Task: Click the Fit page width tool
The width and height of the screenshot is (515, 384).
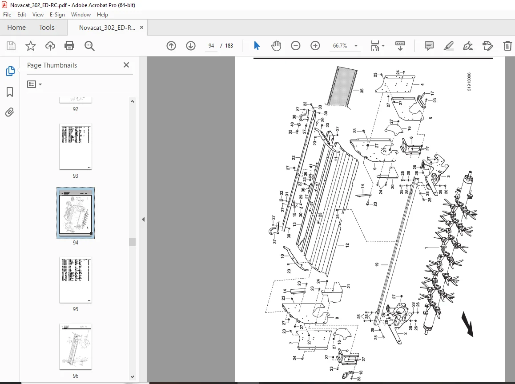Action: point(375,46)
